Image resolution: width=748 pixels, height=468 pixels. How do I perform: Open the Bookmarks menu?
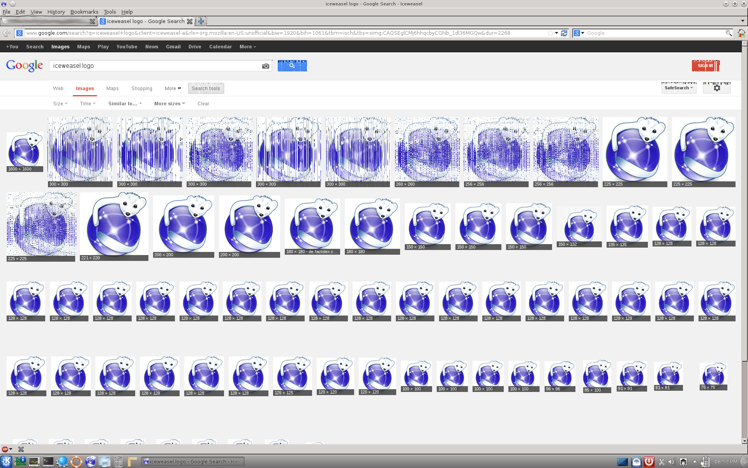click(x=84, y=12)
